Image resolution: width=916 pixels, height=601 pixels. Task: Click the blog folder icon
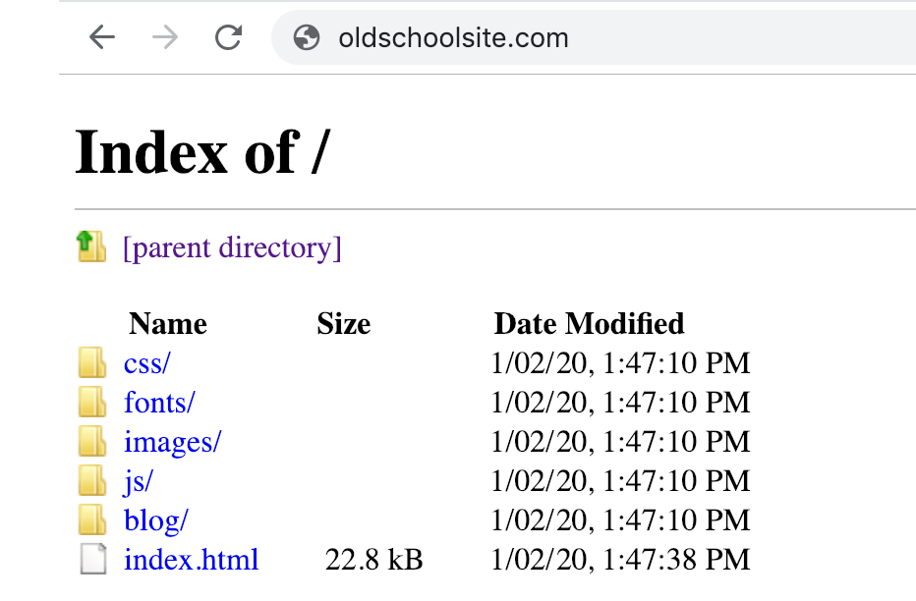click(x=92, y=519)
